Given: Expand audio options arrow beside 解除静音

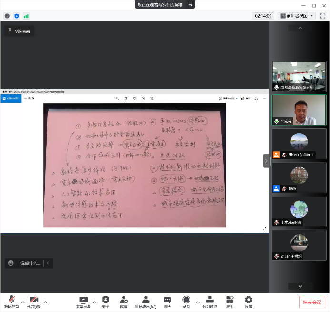Looking at the screenshot, I should tap(23, 302).
